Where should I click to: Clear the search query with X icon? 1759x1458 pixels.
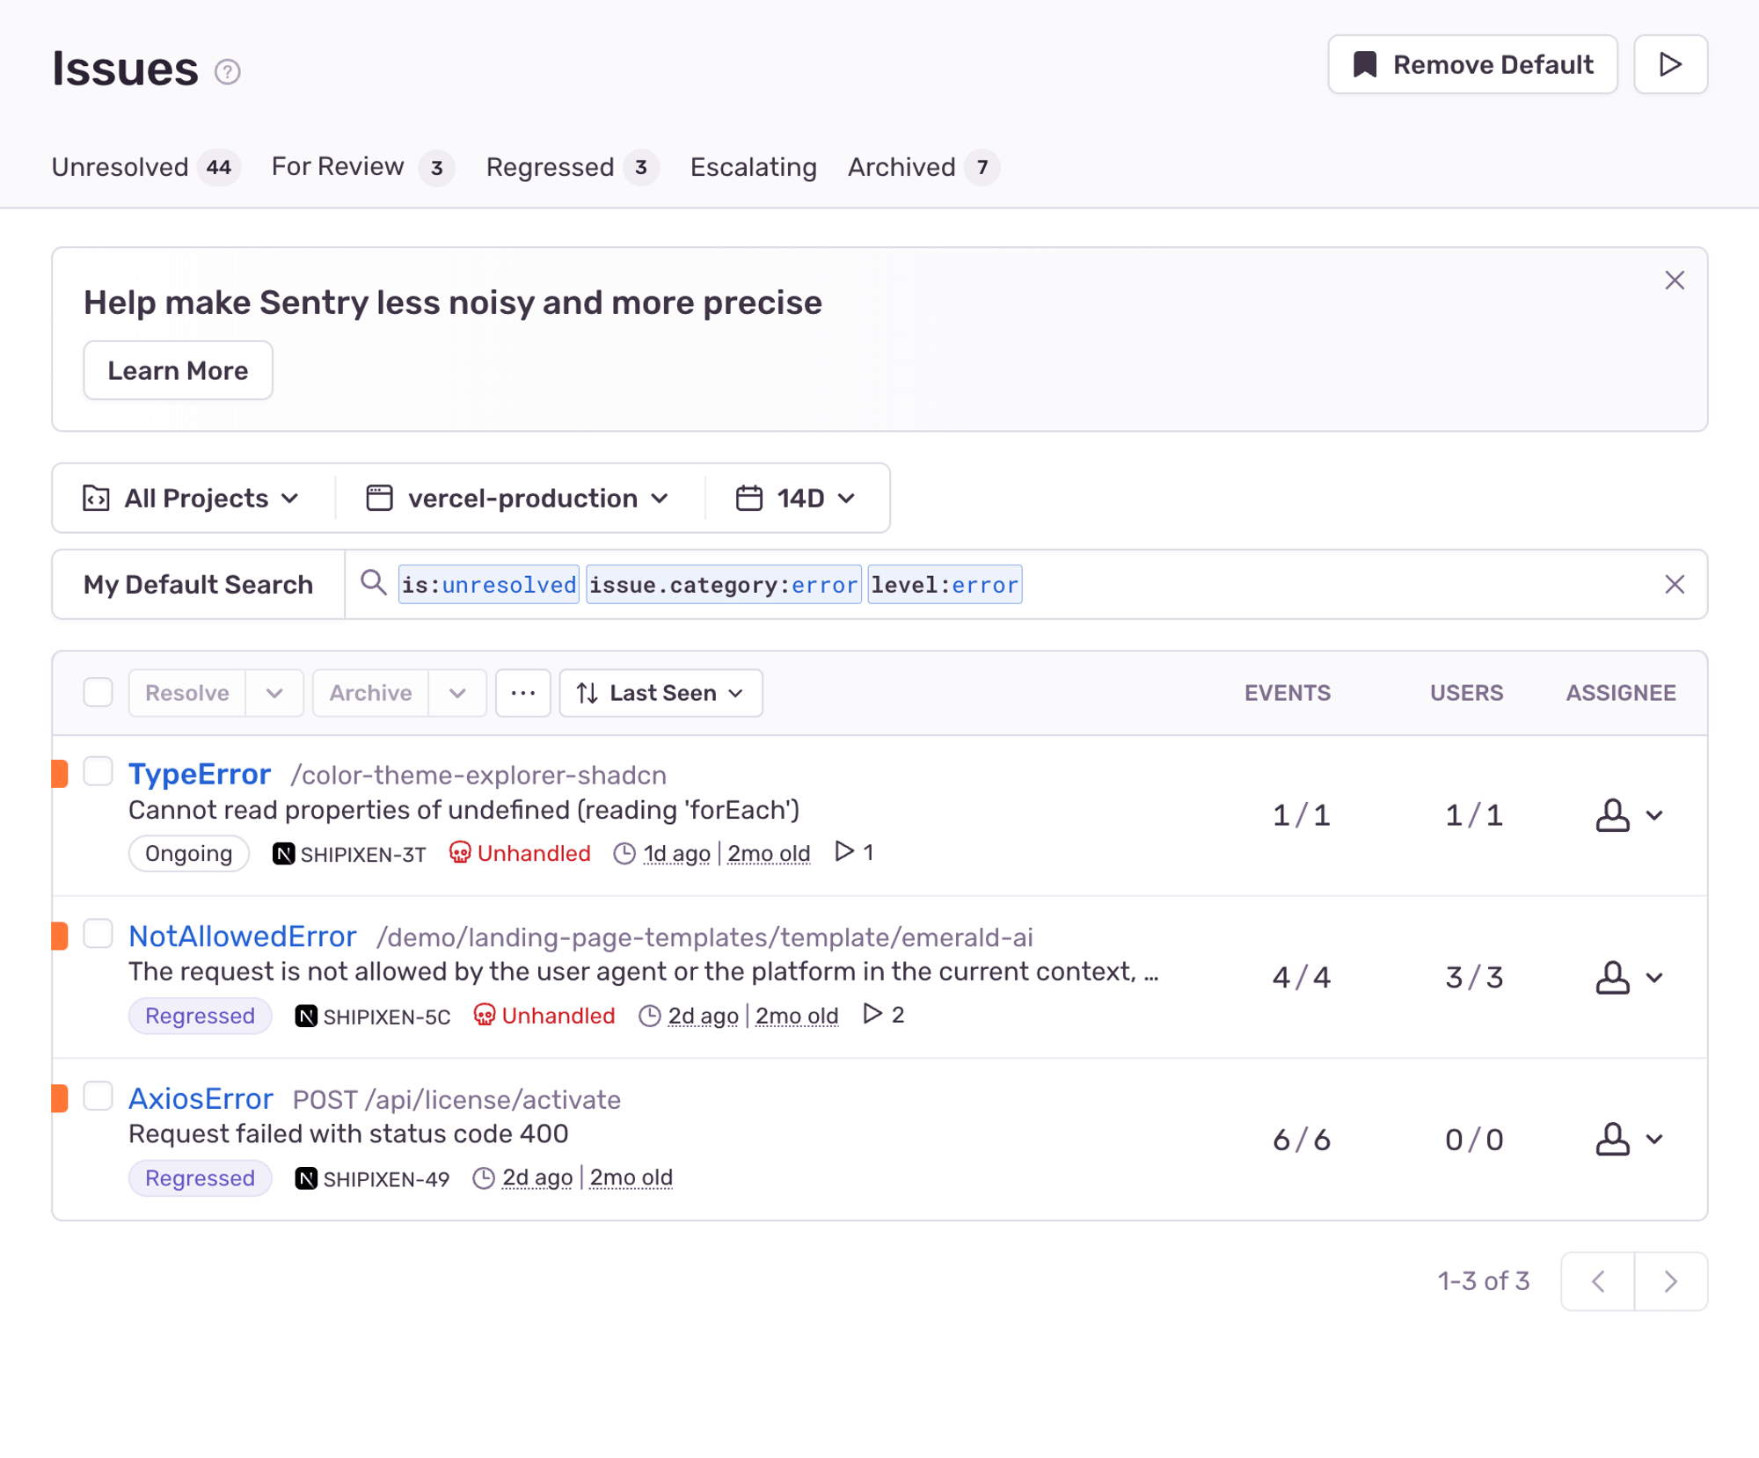coord(1674,585)
